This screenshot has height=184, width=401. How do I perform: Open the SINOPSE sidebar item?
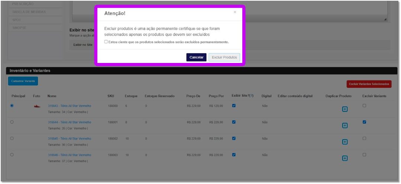(x=36, y=28)
